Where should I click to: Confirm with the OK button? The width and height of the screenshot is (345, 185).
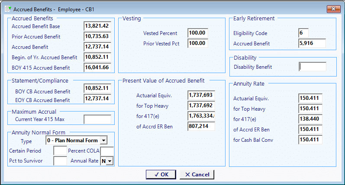(x=161, y=175)
